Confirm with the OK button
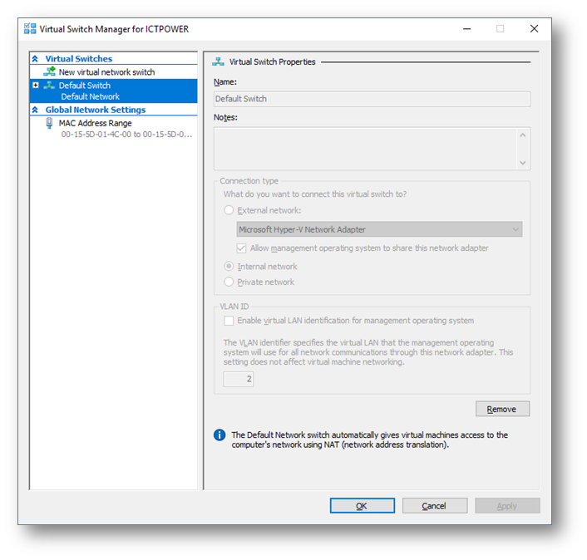587x560 pixels. (x=362, y=506)
